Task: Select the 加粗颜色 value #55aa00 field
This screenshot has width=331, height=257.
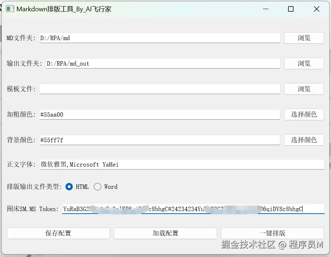Action: 159,114
